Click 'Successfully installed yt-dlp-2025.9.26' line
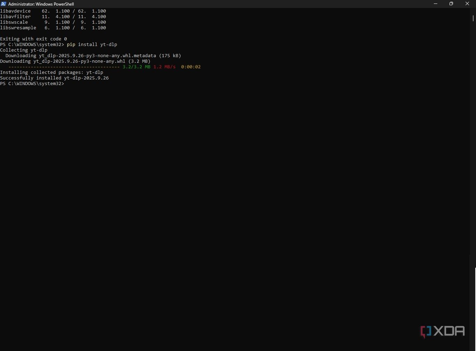476x351 pixels. [x=54, y=78]
